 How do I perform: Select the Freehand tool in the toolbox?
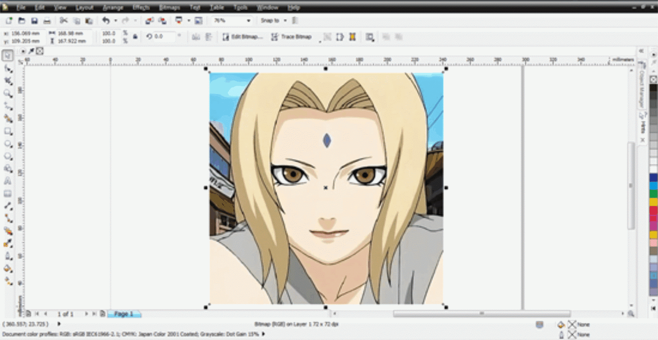point(8,106)
